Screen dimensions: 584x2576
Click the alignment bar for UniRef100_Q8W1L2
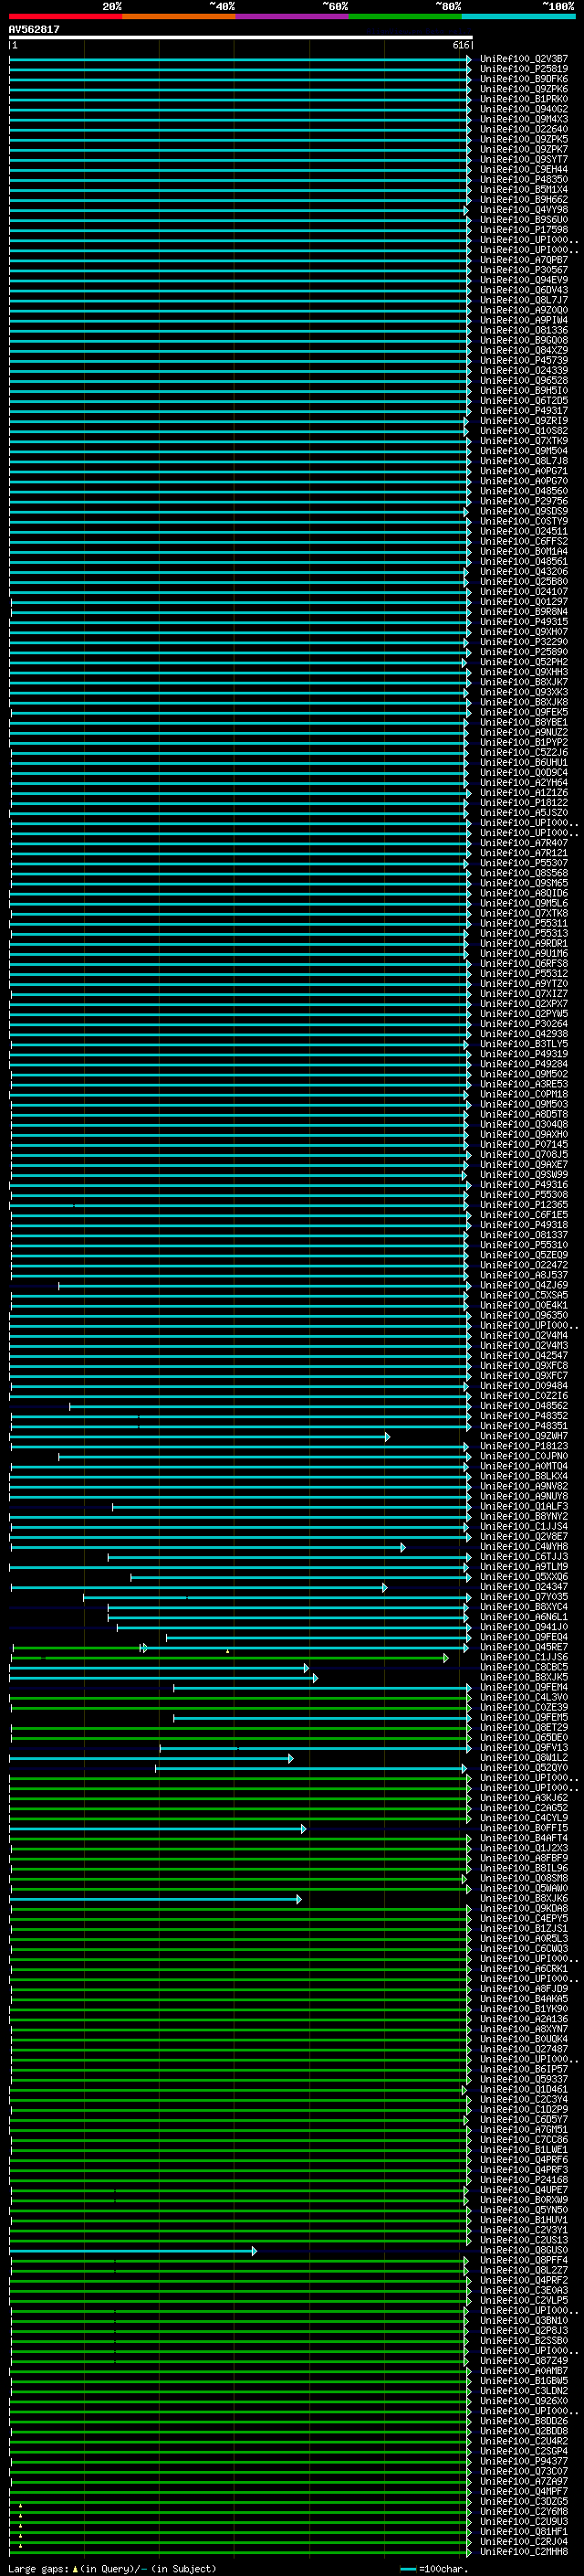click(151, 1759)
